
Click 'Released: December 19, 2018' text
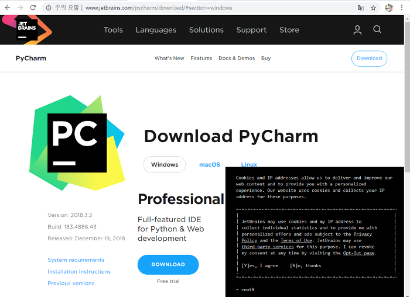pos(86,239)
